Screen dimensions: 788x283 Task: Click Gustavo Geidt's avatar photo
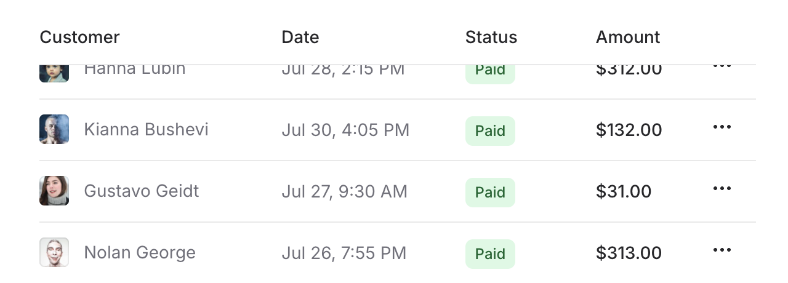(54, 191)
